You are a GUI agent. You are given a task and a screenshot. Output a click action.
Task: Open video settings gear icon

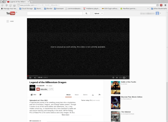point(113,78)
